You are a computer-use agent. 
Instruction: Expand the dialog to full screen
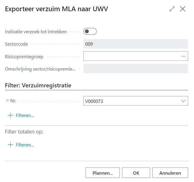pos(172,9)
